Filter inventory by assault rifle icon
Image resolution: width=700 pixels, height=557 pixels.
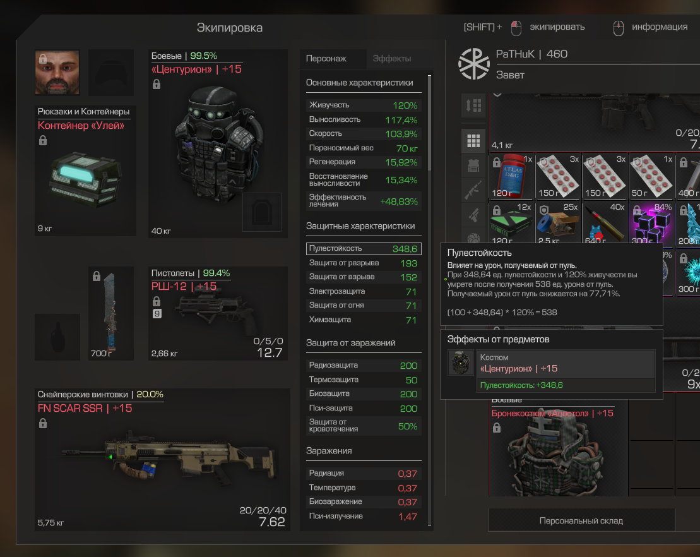473,190
